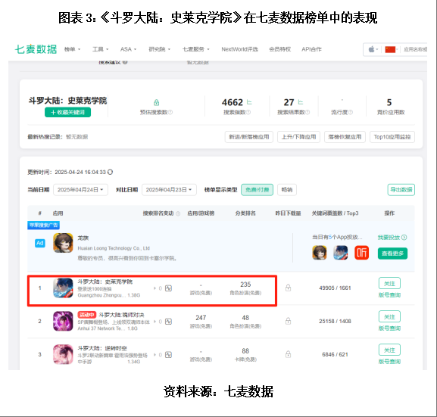
Task: Click the 我要投放 link
Action: click(392, 238)
